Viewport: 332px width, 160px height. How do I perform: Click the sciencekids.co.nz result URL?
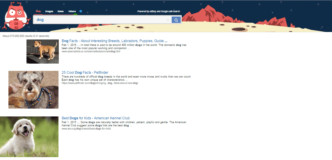(x=91, y=51)
